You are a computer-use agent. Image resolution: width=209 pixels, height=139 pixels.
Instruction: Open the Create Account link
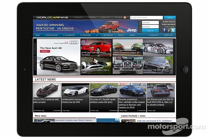pyautogui.click(x=169, y=22)
